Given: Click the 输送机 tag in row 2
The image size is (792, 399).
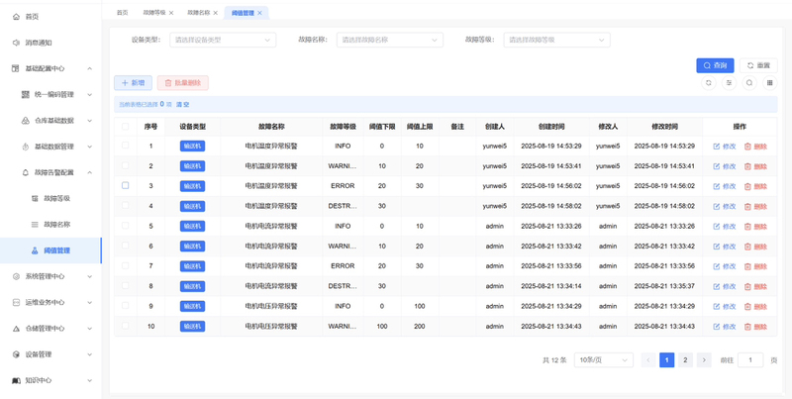Looking at the screenshot, I should click(192, 166).
